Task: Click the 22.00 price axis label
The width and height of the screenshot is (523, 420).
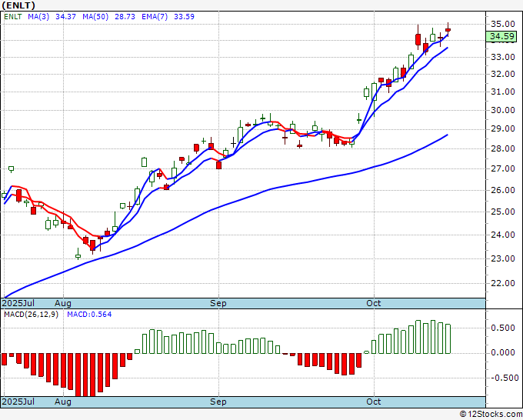Action: point(503,283)
